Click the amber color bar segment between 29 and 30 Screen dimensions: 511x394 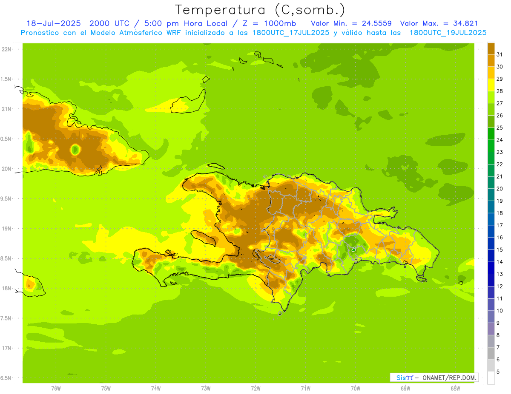click(491, 73)
